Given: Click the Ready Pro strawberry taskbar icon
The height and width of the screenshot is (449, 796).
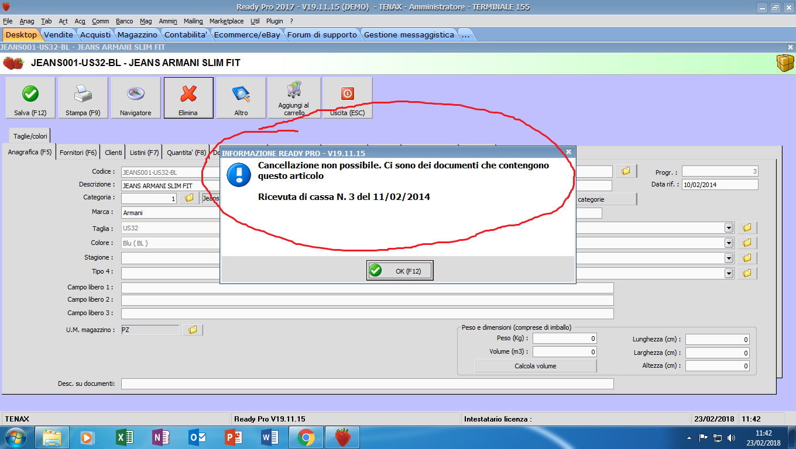Looking at the screenshot, I should point(343,437).
